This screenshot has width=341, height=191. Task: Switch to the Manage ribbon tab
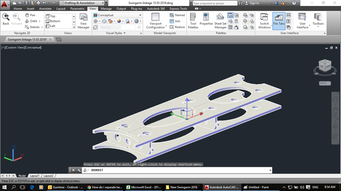(107, 8)
